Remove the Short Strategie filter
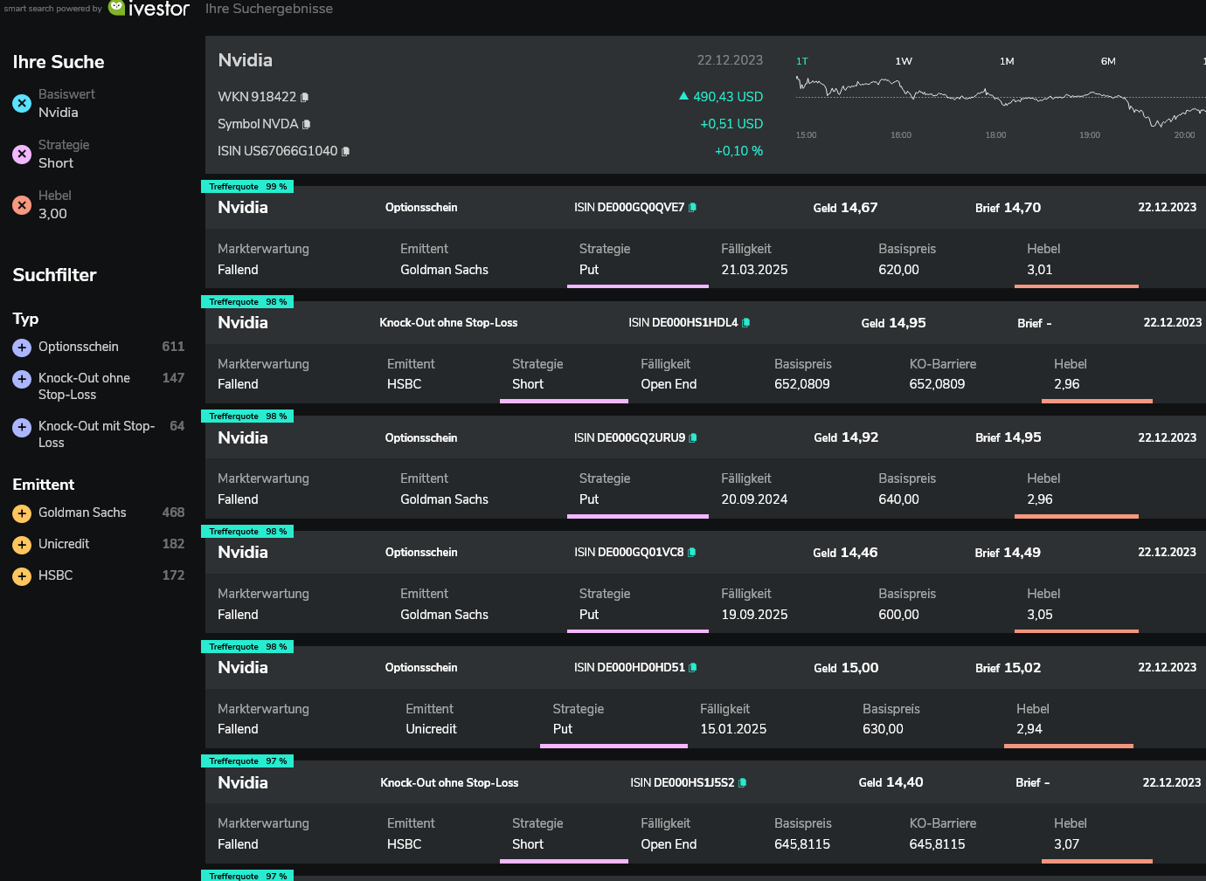This screenshot has height=881, width=1206. tap(22, 155)
